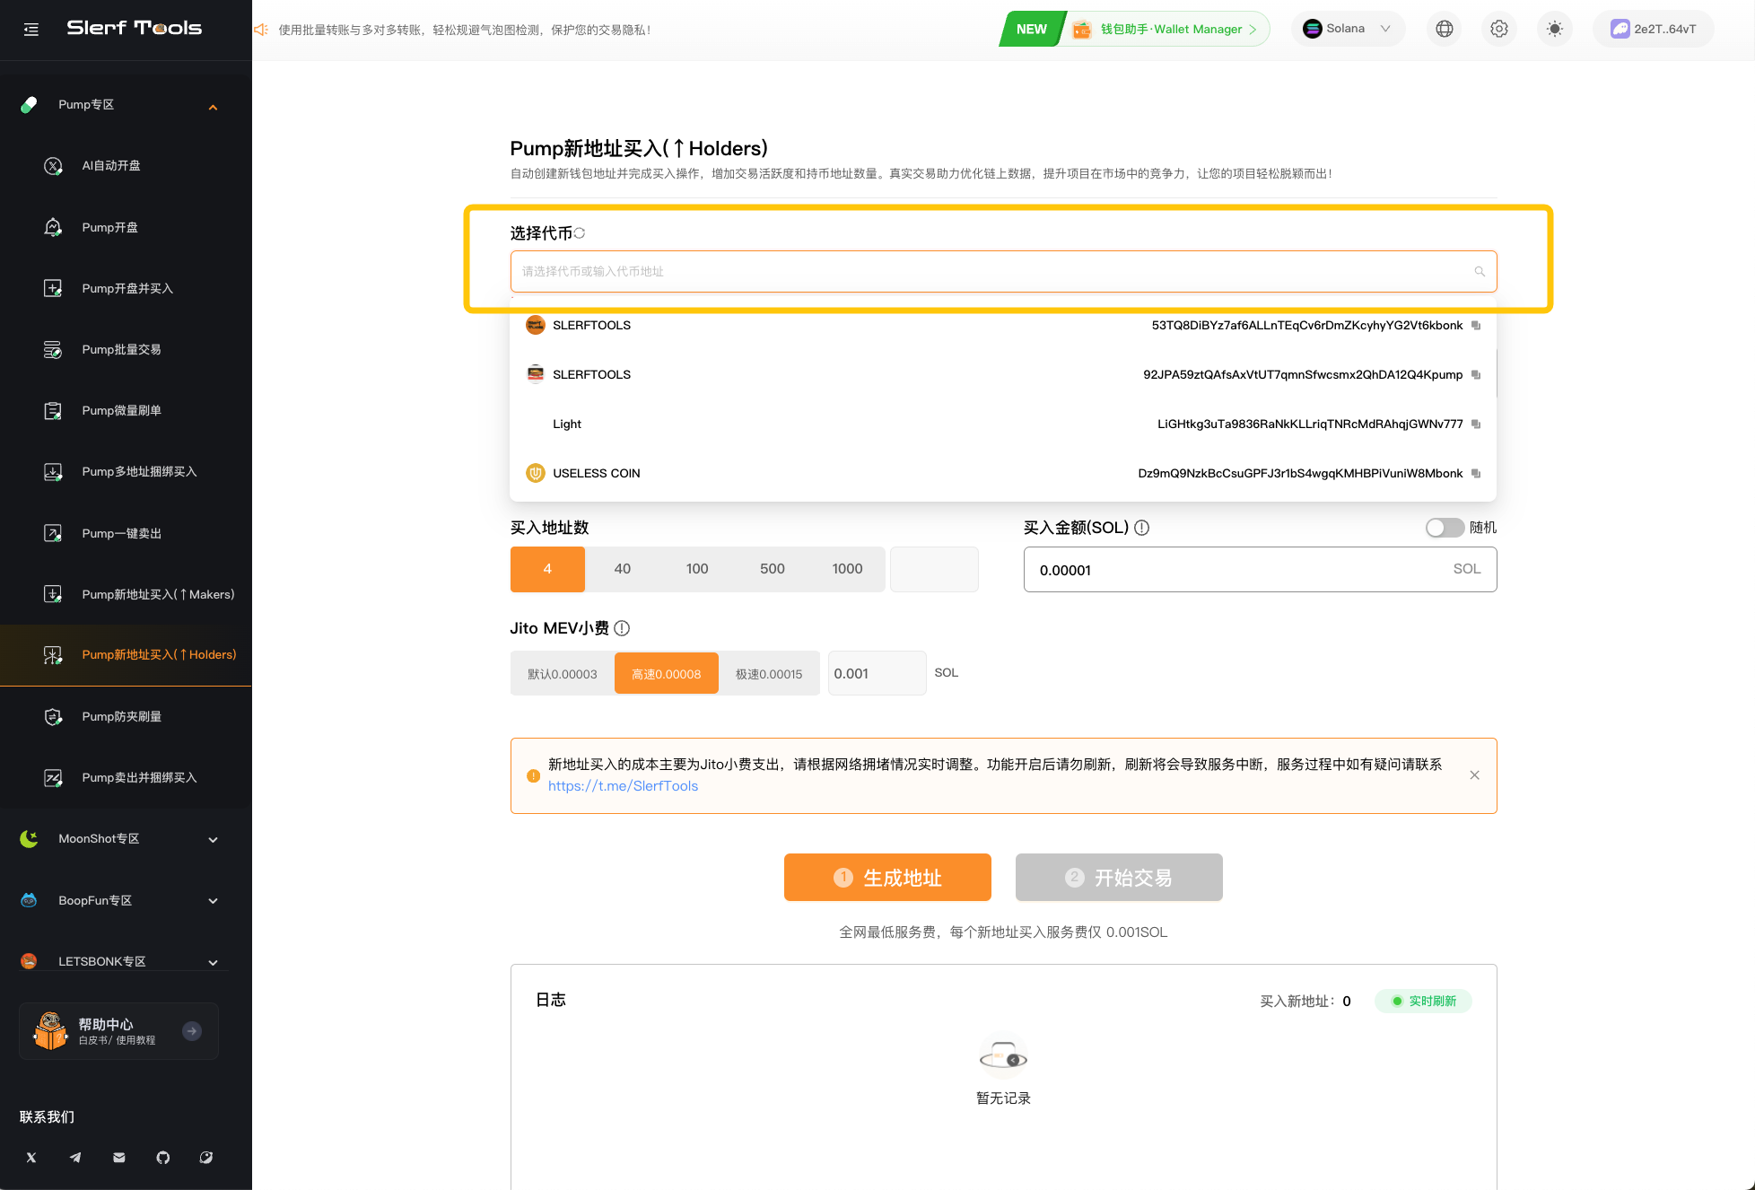This screenshot has width=1755, height=1190.
Task: Click custom Jito tip field 0.001
Action: tap(877, 673)
